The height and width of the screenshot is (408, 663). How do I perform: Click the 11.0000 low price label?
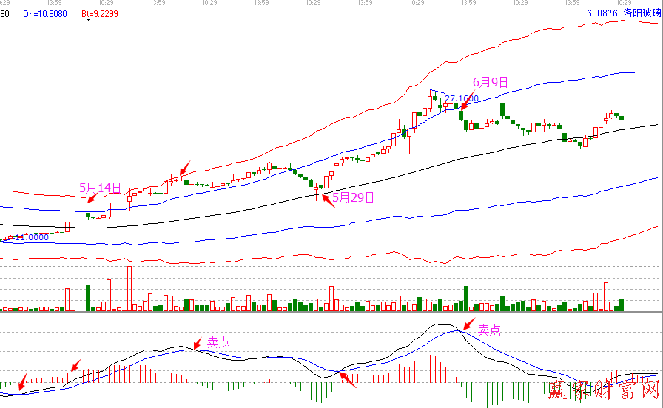(32, 237)
